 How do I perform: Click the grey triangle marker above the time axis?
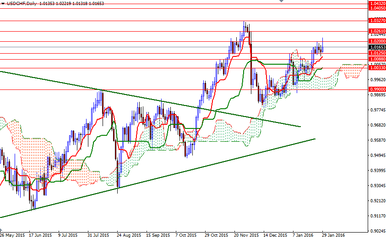tap(1, 229)
